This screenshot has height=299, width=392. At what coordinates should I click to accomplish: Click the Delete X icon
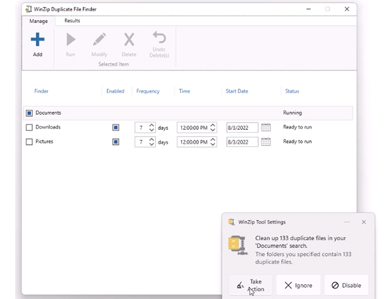(x=129, y=41)
